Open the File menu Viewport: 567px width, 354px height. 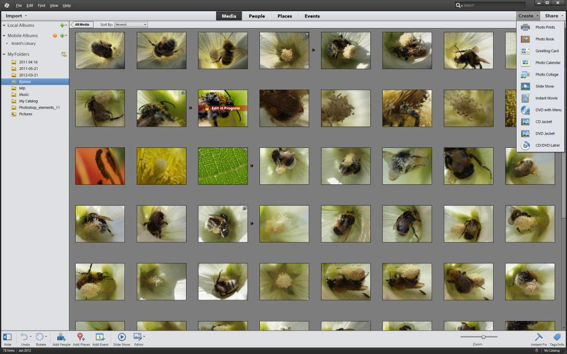19,6
